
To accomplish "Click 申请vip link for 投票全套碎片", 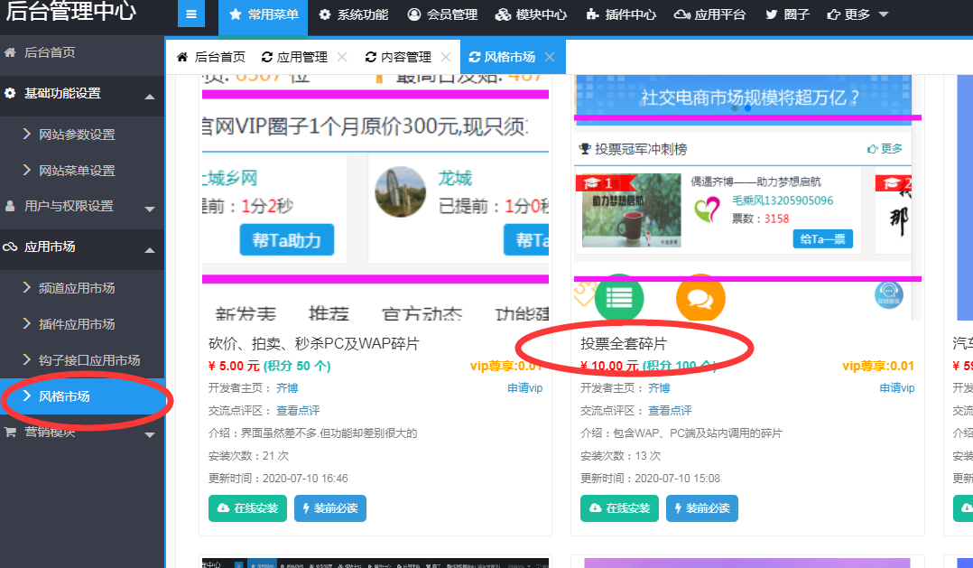I will coord(896,388).
